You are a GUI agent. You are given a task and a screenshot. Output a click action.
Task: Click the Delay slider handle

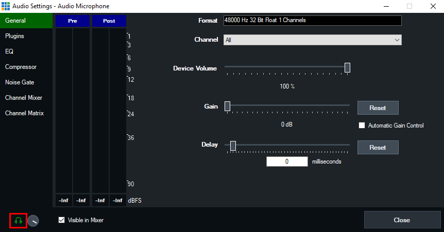pos(233,146)
